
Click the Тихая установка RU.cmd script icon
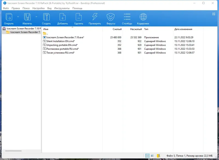click(x=44, y=53)
